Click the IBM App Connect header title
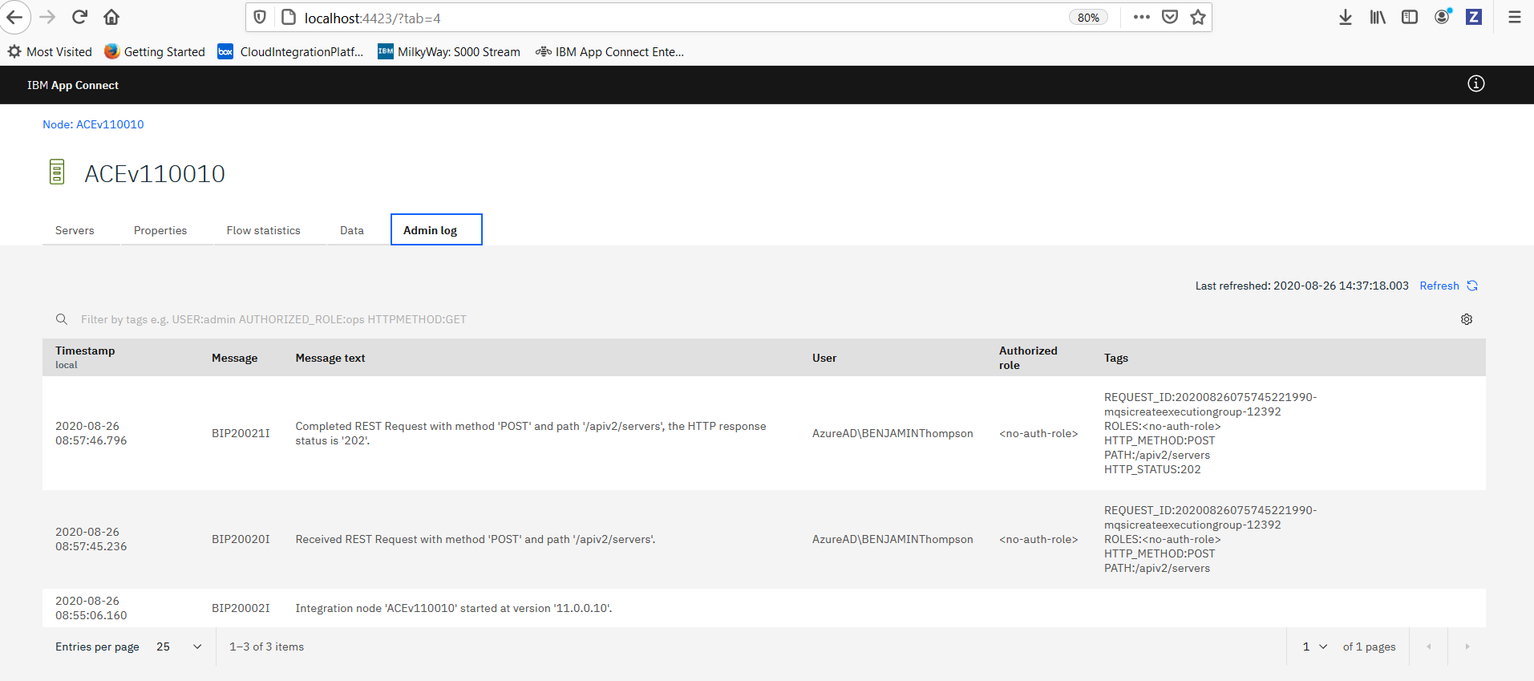1534x681 pixels. tap(73, 85)
